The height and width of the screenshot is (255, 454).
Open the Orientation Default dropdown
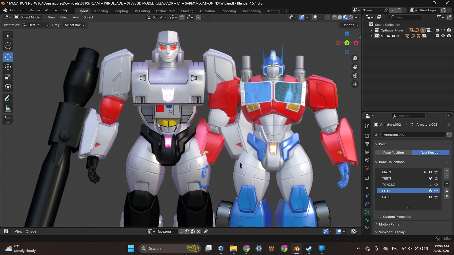tap(36, 25)
